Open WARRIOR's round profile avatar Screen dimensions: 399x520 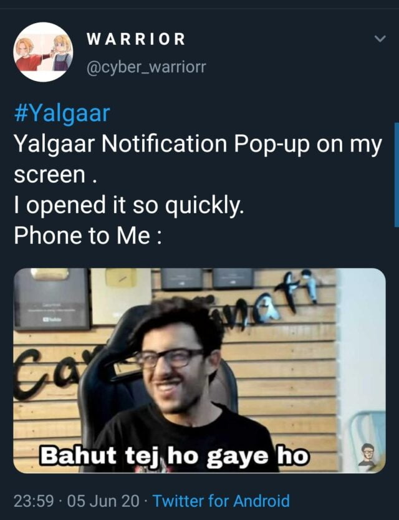43,52
